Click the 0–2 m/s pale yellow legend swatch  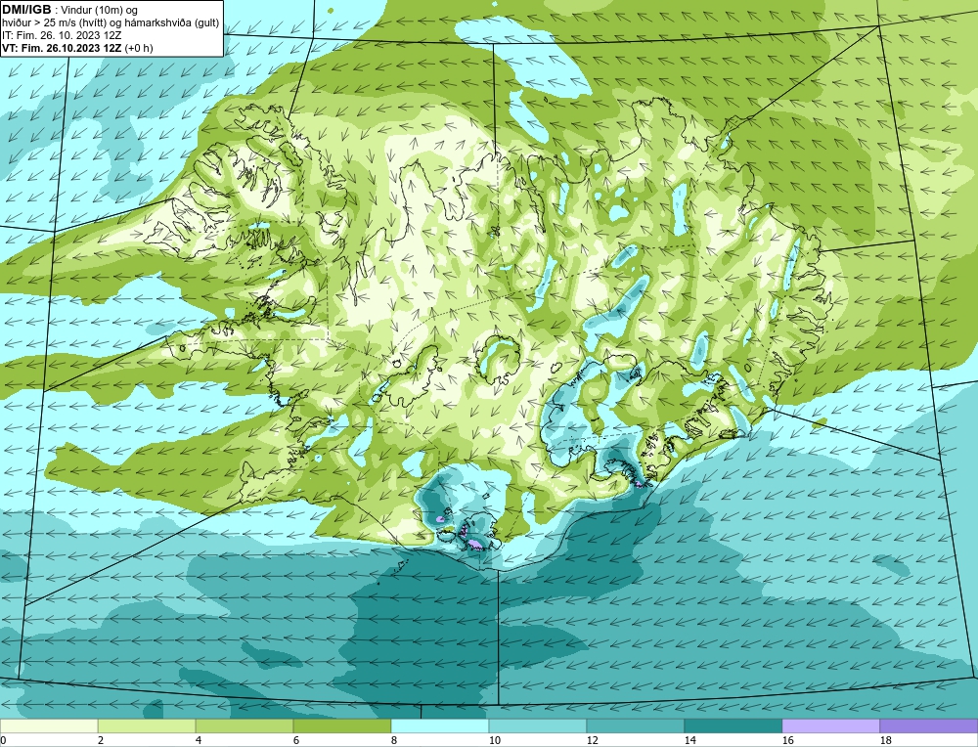49,725
